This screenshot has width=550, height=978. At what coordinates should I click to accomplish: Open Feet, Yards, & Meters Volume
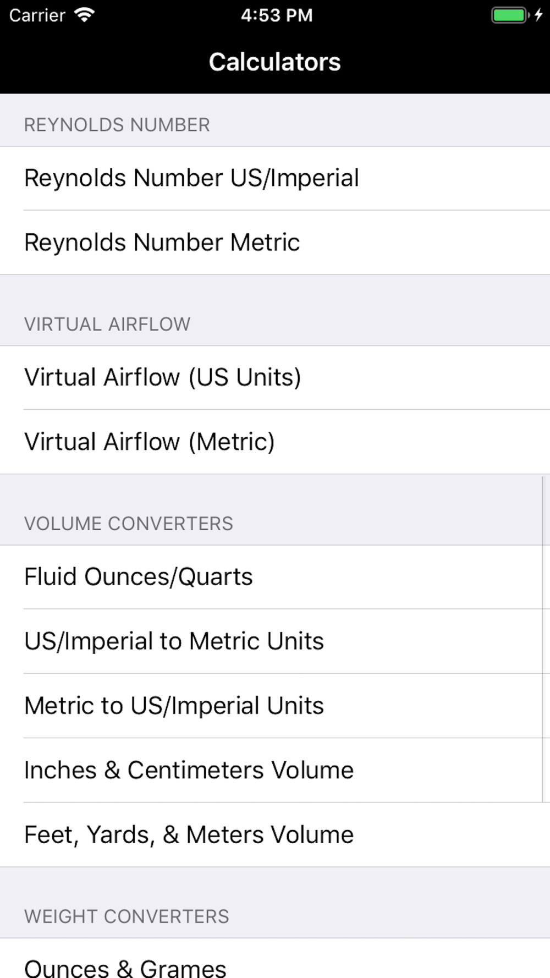pos(275,834)
